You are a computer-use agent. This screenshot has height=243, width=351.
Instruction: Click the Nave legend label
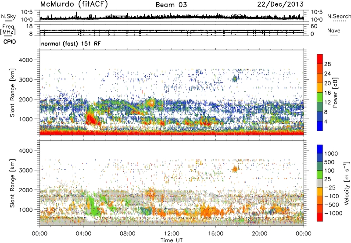333,30
